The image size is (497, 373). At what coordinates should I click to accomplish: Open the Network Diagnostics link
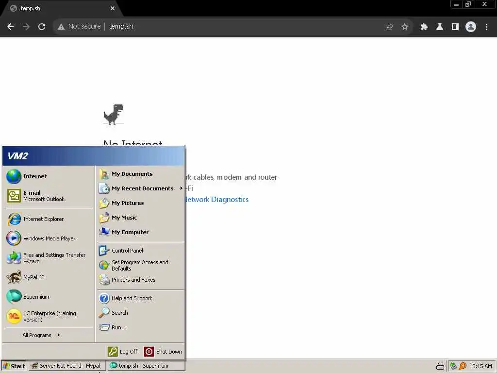point(216,200)
